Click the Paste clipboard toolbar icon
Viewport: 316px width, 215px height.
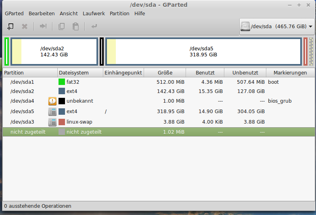(x=75, y=26)
